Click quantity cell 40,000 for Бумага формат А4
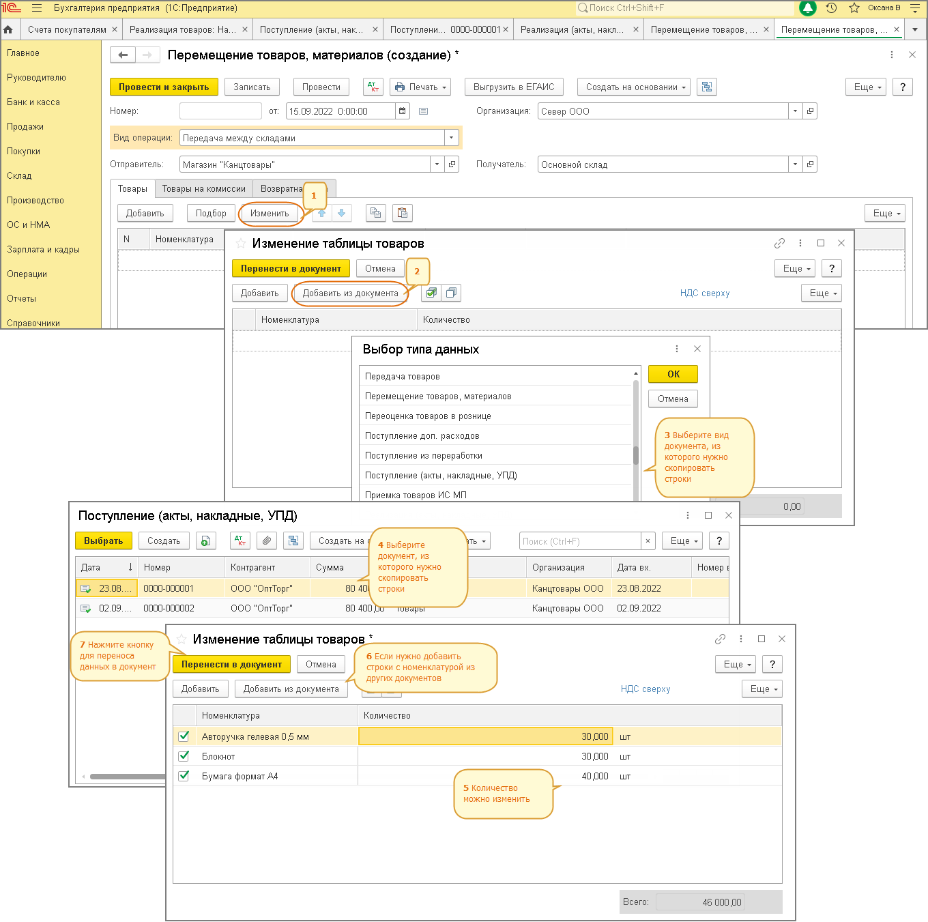Screen dimensions: 928x922 click(x=485, y=776)
